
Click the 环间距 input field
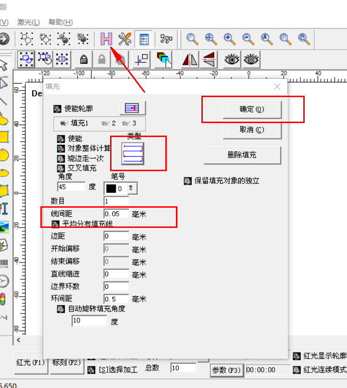[116, 299]
